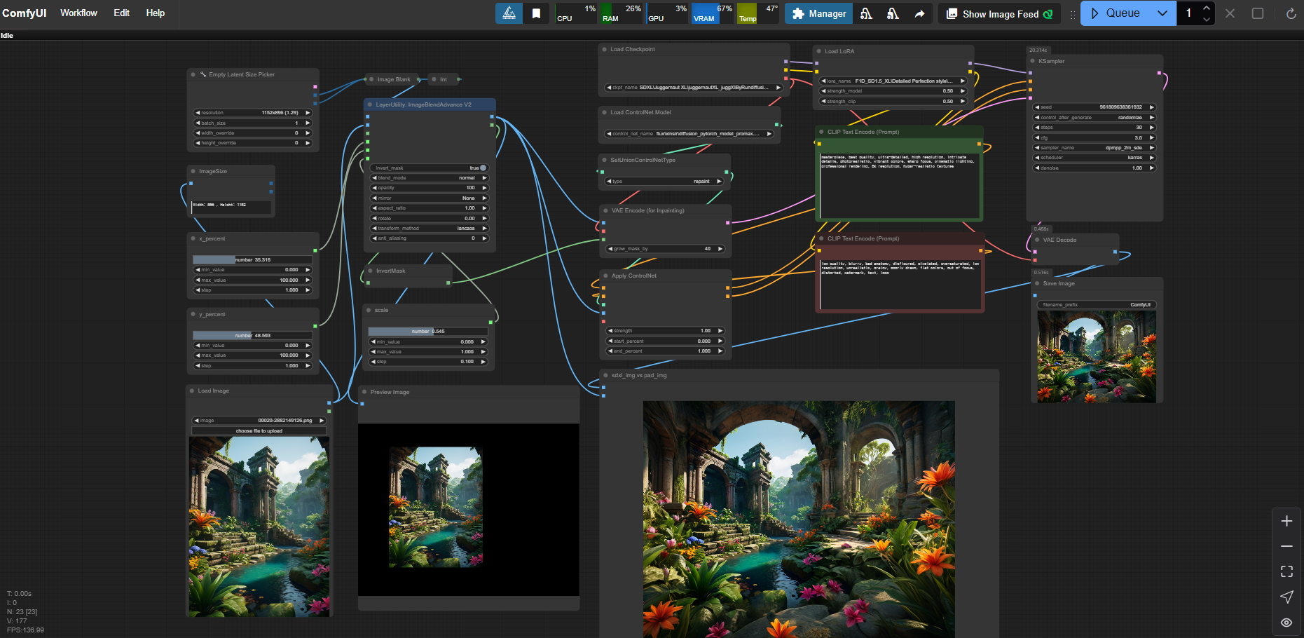Viewport: 1304px width, 638px height.
Task: Toggle the invert_mask switch
Action: tap(482, 168)
